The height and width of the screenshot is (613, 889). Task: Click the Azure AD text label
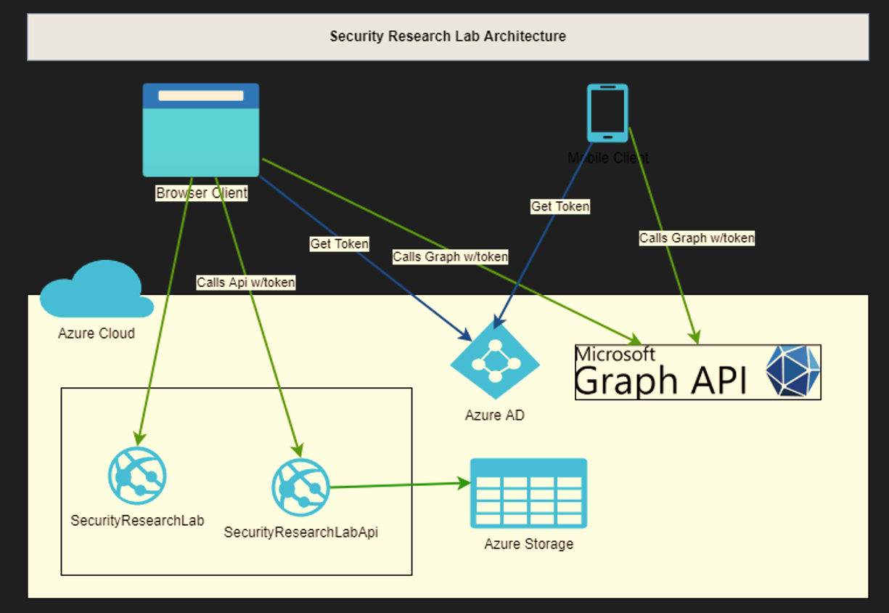pyautogui.click(x=496, y=415)
